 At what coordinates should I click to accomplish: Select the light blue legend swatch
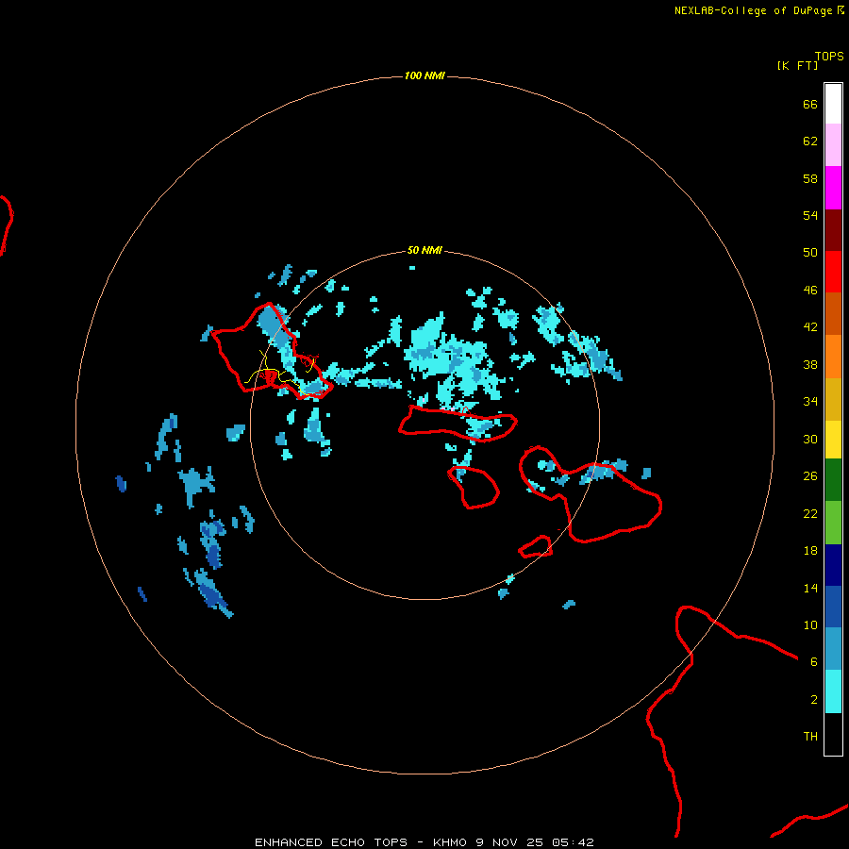pyautogui.click(x=833, y=649)
